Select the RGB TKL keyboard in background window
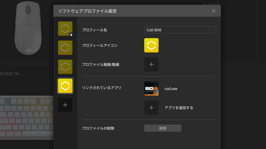The height and width of the screenshot is (149, 266). tap(27, 118)
